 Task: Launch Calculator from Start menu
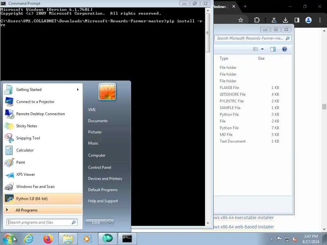[43, 150]
